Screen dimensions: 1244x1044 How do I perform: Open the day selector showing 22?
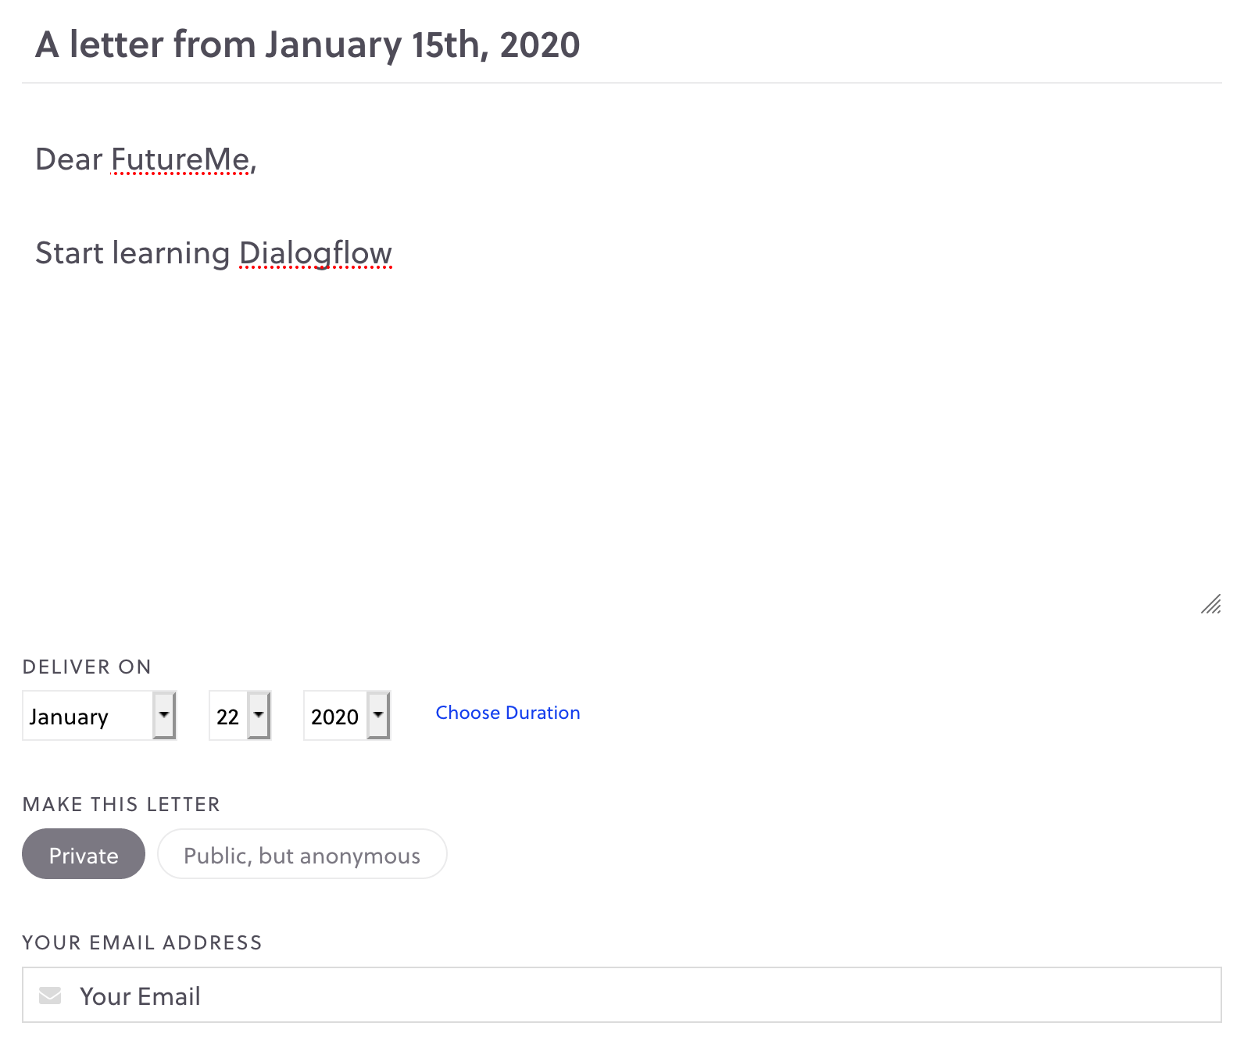tap(228, 716)
